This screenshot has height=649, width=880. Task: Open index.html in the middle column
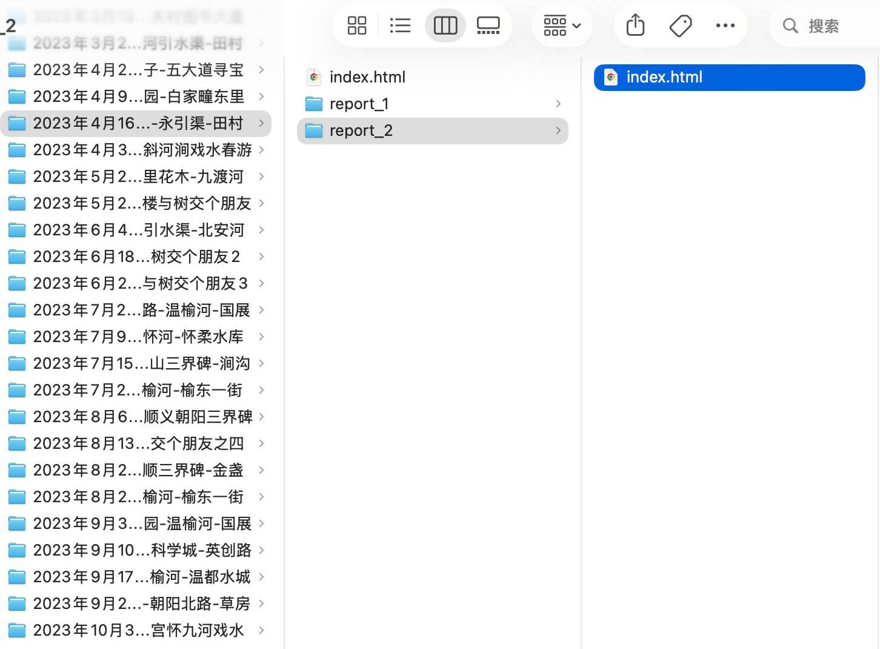coord(367,77)
